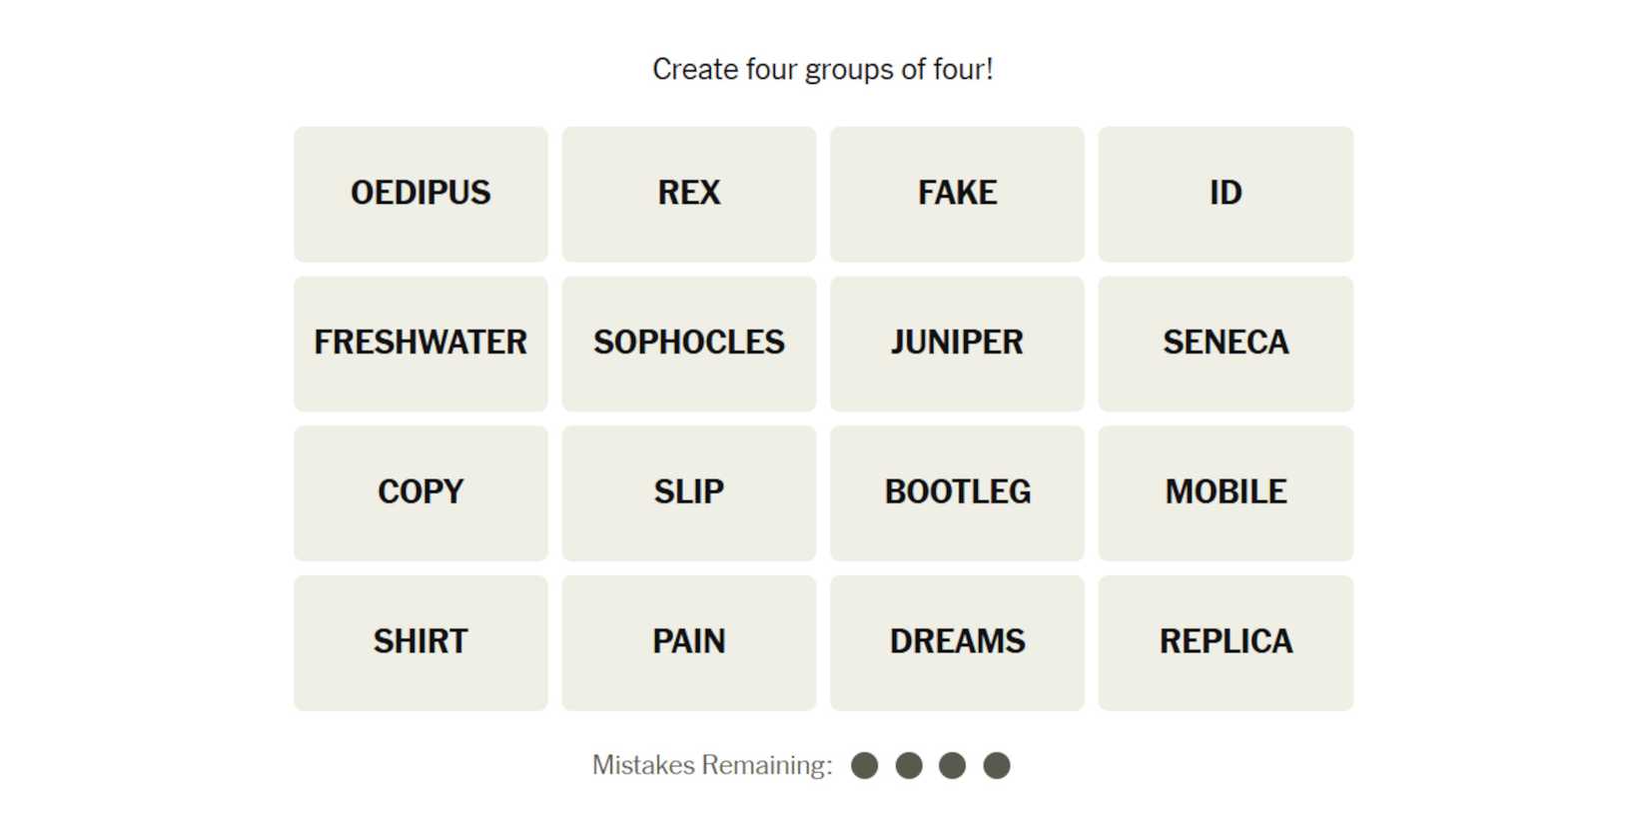
Task: Pick the SLIP tile
Action: pos(688,492)
